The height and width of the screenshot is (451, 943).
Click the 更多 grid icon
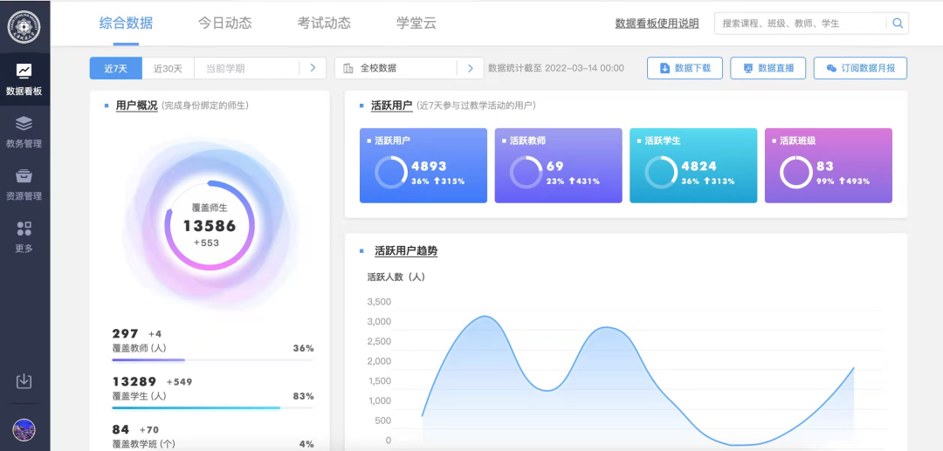[24, 229]
